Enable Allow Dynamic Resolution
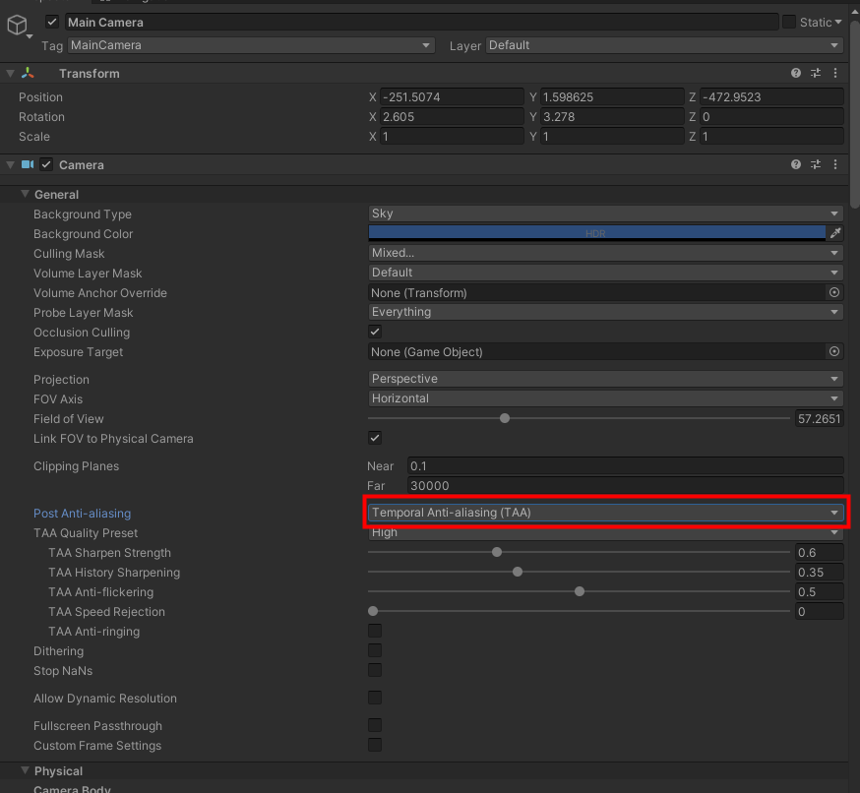The image size is (860, 793). [x=374, y=698]
